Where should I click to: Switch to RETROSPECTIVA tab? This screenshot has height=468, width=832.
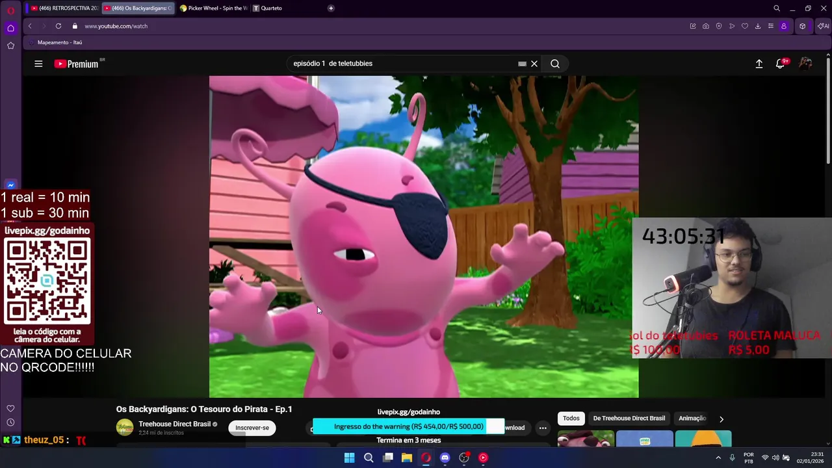click(x=64, y=8)
